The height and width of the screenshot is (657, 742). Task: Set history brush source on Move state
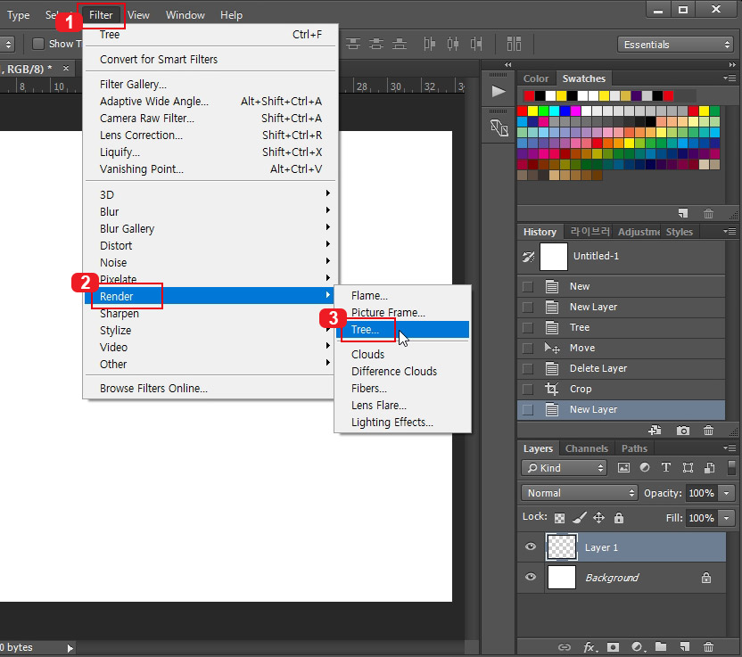click(528, 349)
